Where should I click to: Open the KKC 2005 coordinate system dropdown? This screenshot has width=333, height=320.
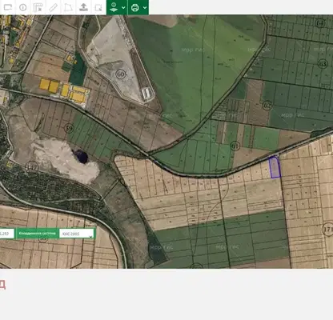77,234
